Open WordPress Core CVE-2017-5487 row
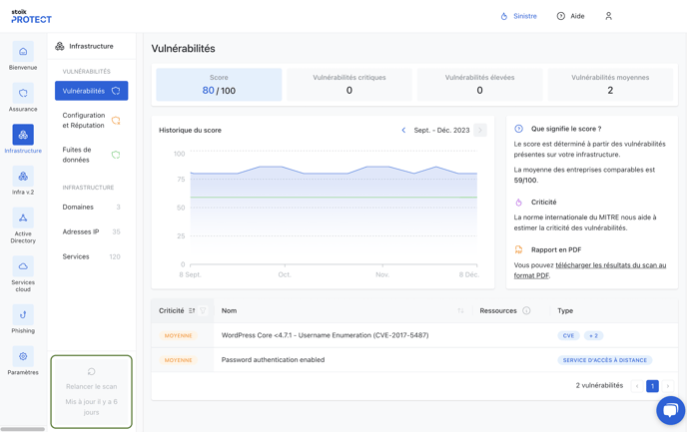 click(414, 335)
